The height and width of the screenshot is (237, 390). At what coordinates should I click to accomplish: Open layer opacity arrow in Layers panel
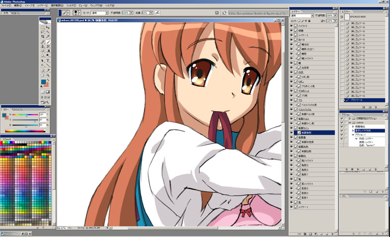tap(335, 15)
